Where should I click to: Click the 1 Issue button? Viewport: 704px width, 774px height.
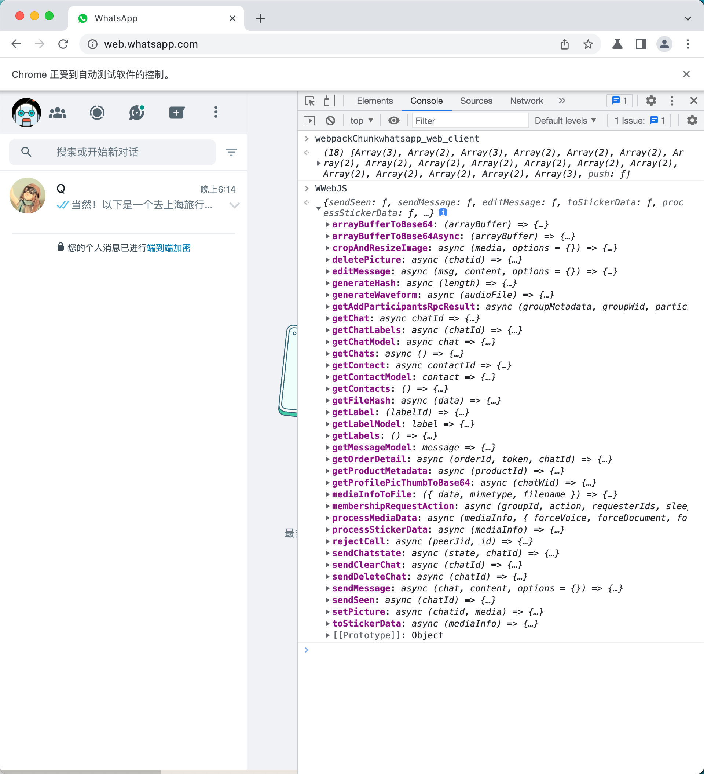click(x=639, y=121)
